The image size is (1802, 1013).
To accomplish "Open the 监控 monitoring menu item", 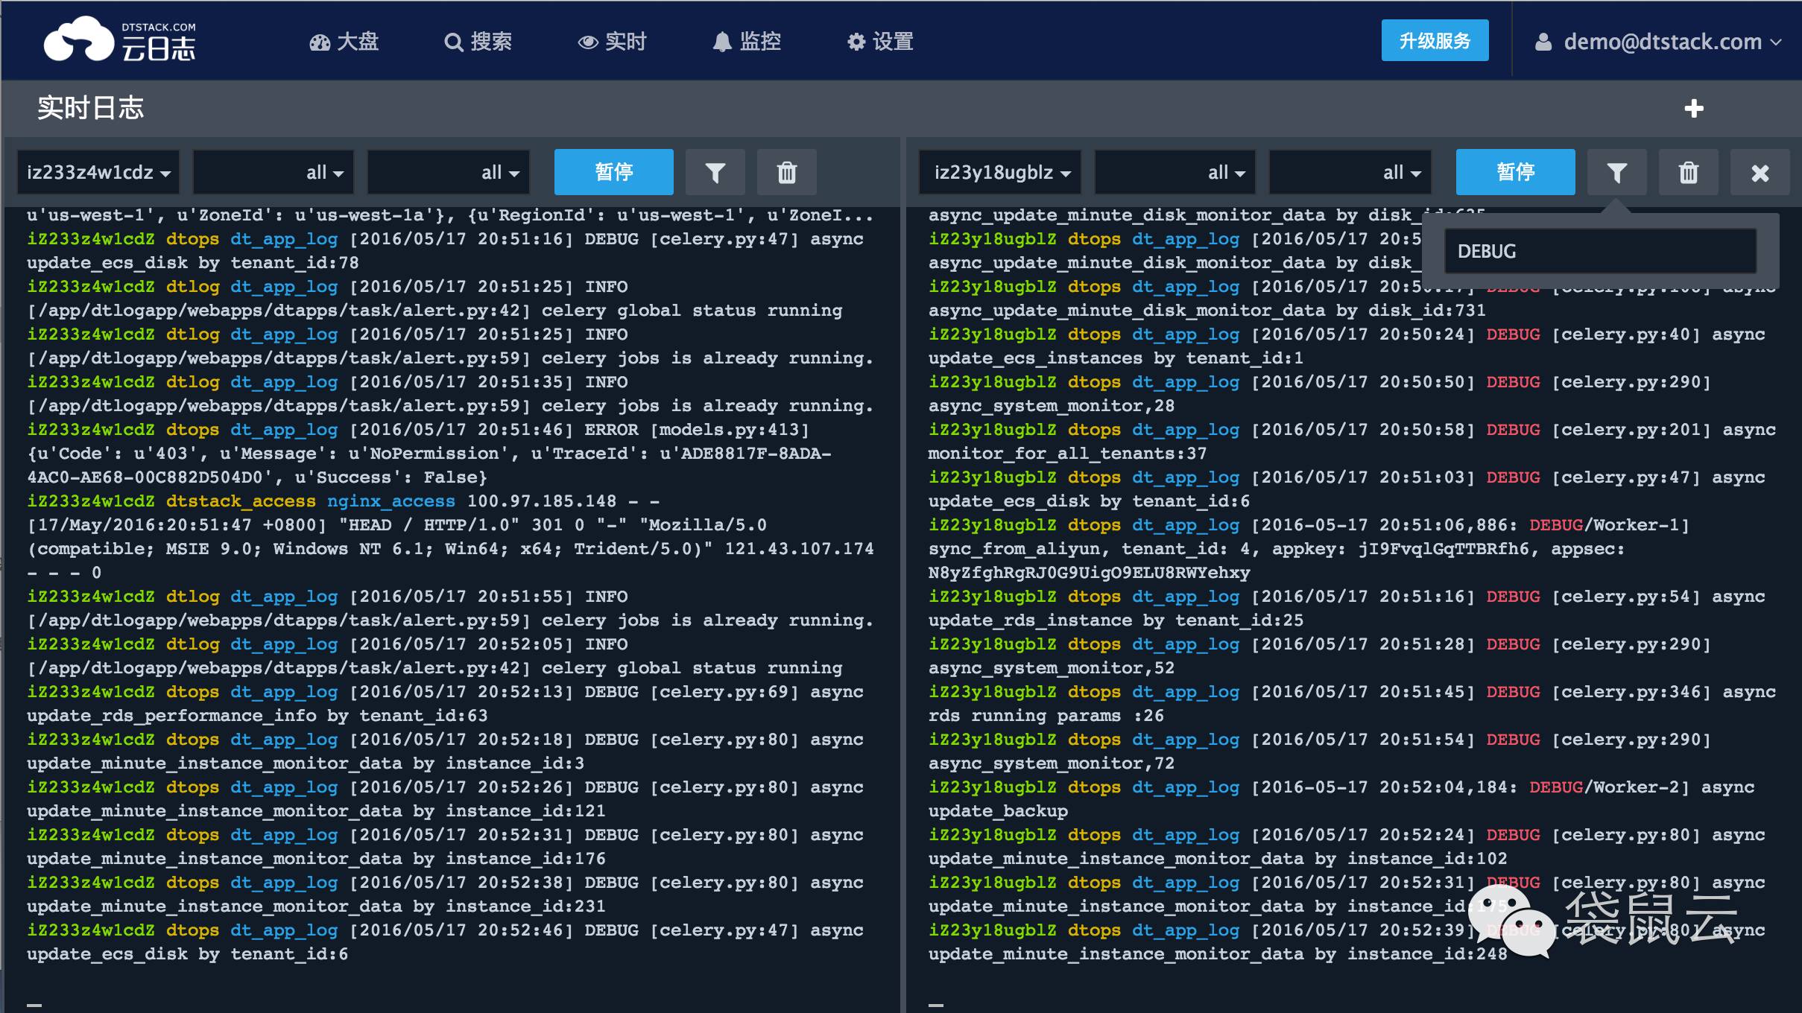I will click(x=746, y=42).
